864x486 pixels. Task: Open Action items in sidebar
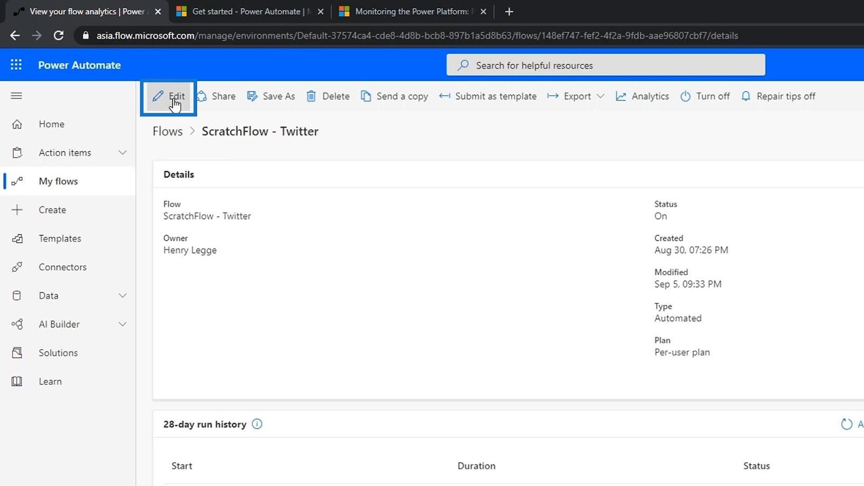(x=67, y=153)
